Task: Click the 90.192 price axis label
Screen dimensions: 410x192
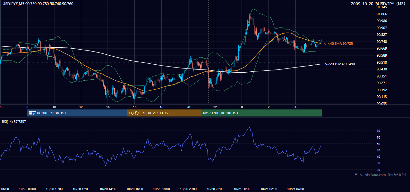Action: pos(381,90)
